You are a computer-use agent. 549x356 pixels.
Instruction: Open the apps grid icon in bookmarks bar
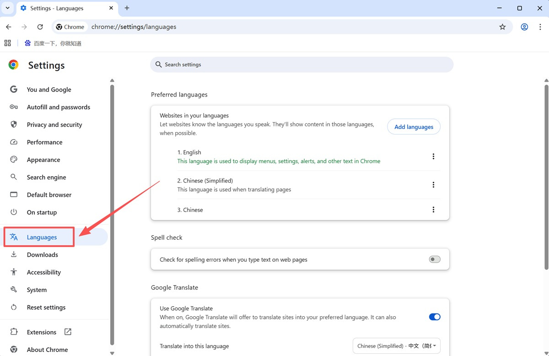pyautogui.click(x=7, y=43)
